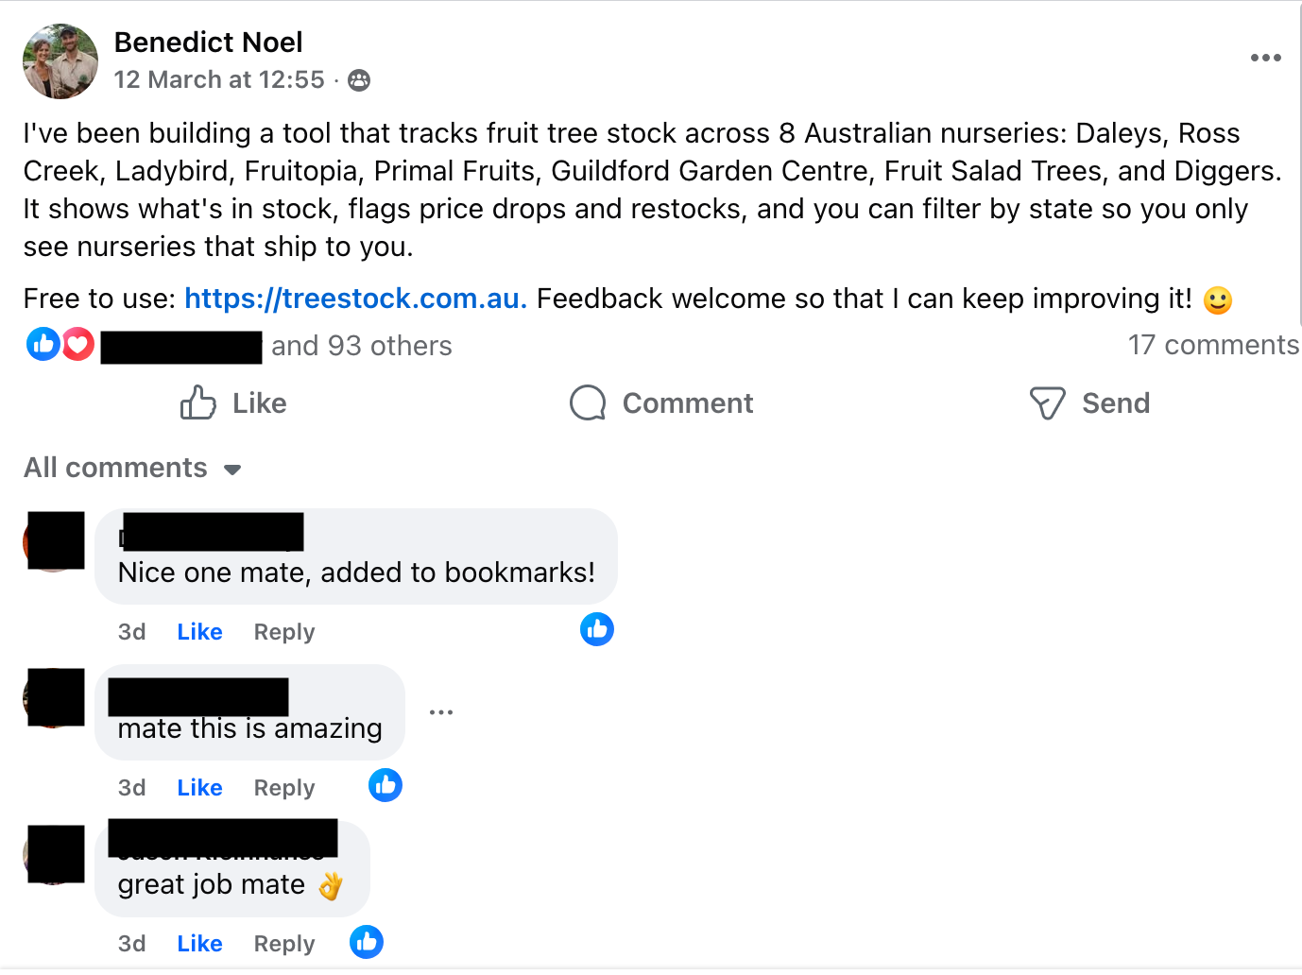Click '17 comments' to view all comments
Image resolution: width=1302 pixels, height=975 pixels.
(x=1212, y=345)
